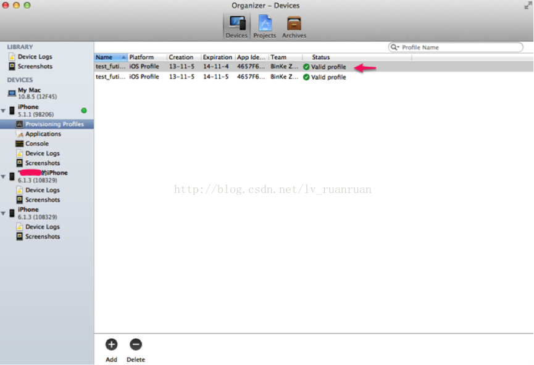Click the Profile Name search field

coord(456,47)
